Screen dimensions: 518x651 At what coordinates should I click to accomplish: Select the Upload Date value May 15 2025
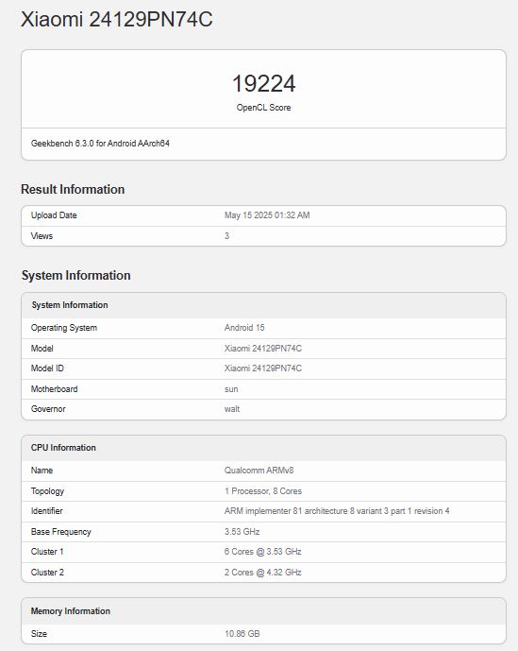(267, 215)
